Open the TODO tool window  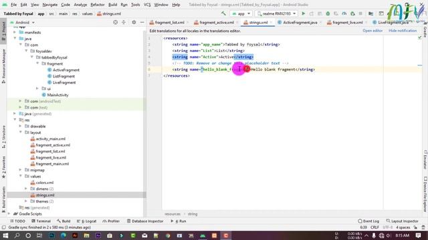[x=17, y=221]
